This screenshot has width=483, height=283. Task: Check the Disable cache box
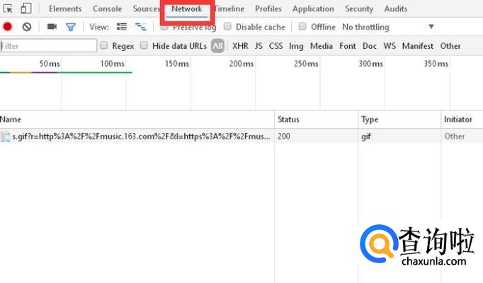click(227, 26)
